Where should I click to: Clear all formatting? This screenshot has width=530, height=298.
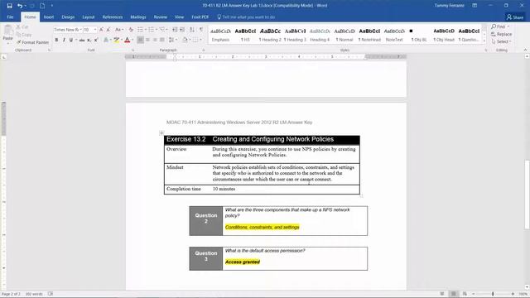click(x=131, y=30)
